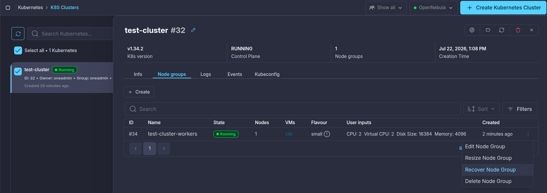
Task: Click the Create node group button
Action: tap(139, 92)
